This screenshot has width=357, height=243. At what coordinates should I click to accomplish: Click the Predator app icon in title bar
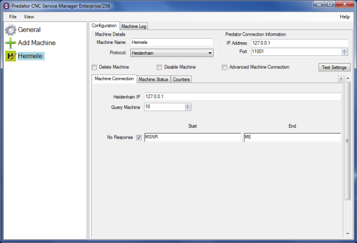coord(6,5)
